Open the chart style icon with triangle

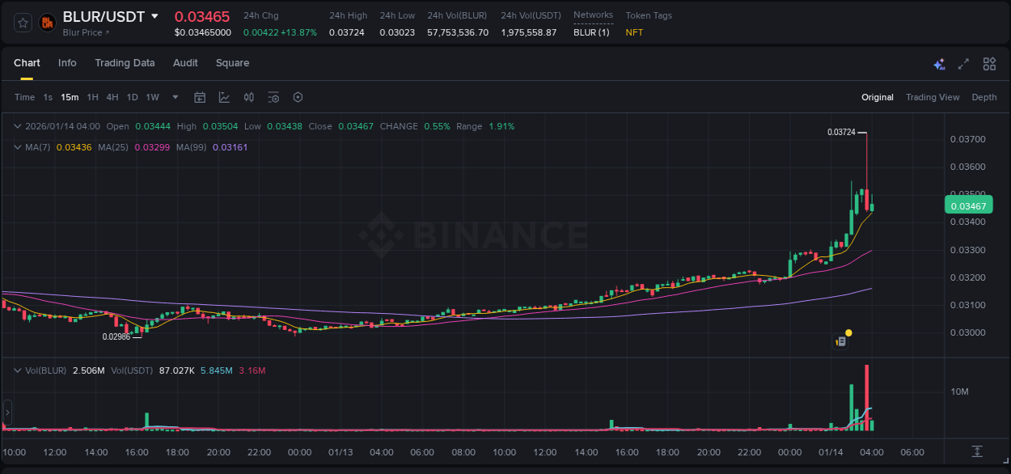click(x=222, y=97)
